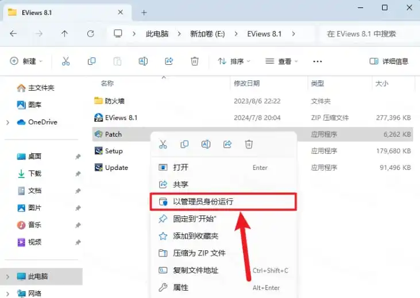The width and height of the screenshot is (420, 298).
Task: Expand the chevron after 此电脑 in the address bar
Action: click(179, 34)
